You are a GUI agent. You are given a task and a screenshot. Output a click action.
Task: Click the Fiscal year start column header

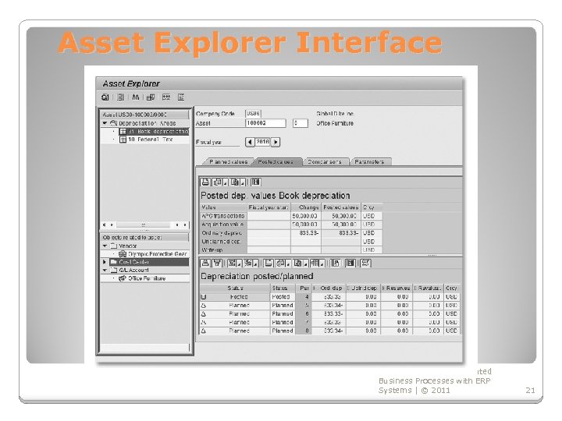coord(269,207)
